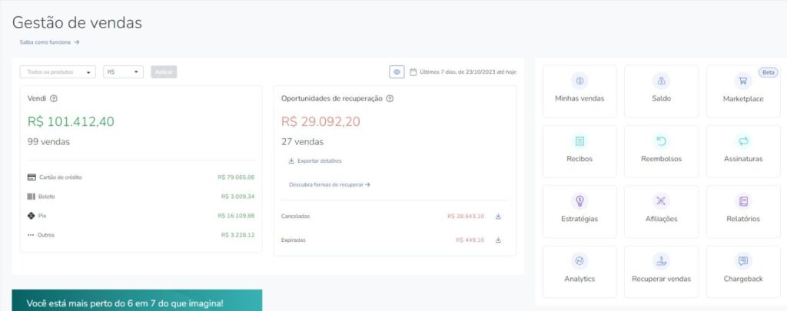The height and width of the screenshot is (311, 787).
Task: Expand the Todos os produtos dropdown
Action: coord(58,72)
